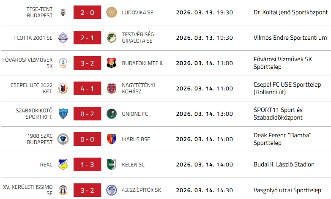Click the Csepel UFC 2022 club crest
The width and height of the screenshot is (331, 199).
[63, 88]
